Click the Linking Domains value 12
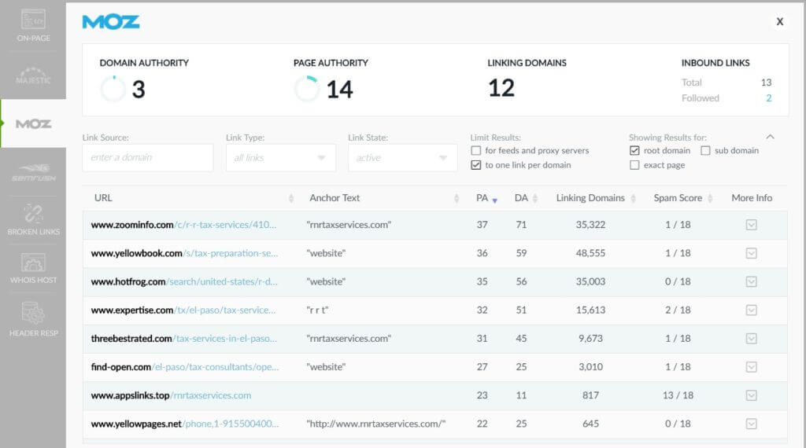This screenshot has height=448, width=806. pyautogui.click(x=501, y=88)
